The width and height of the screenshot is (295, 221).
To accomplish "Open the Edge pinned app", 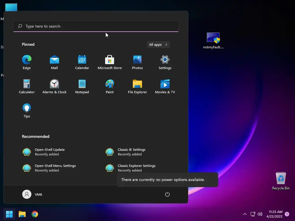I will tap(27, 62).
